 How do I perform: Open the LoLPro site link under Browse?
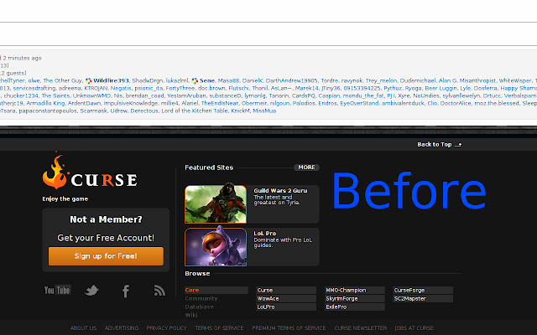286,307
